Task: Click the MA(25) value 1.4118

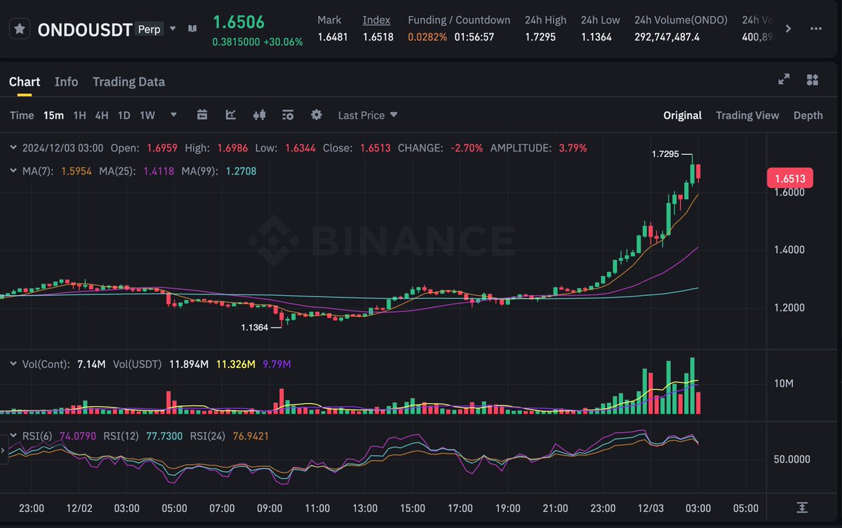Action: (159, 170)
